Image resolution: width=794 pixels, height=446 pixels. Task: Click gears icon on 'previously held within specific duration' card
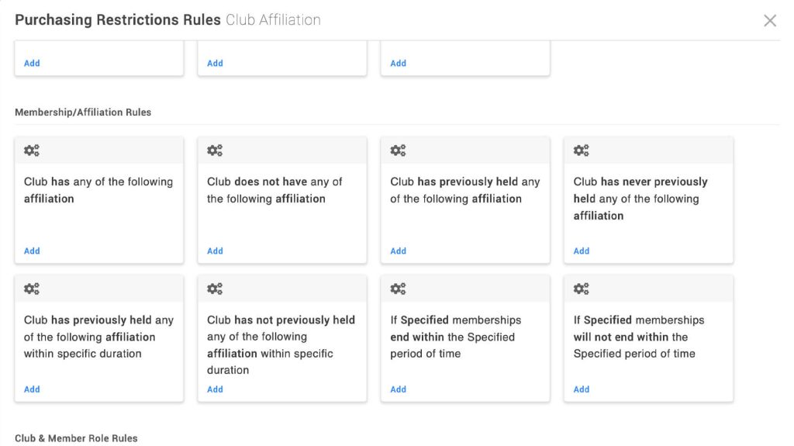coord(31,289)
